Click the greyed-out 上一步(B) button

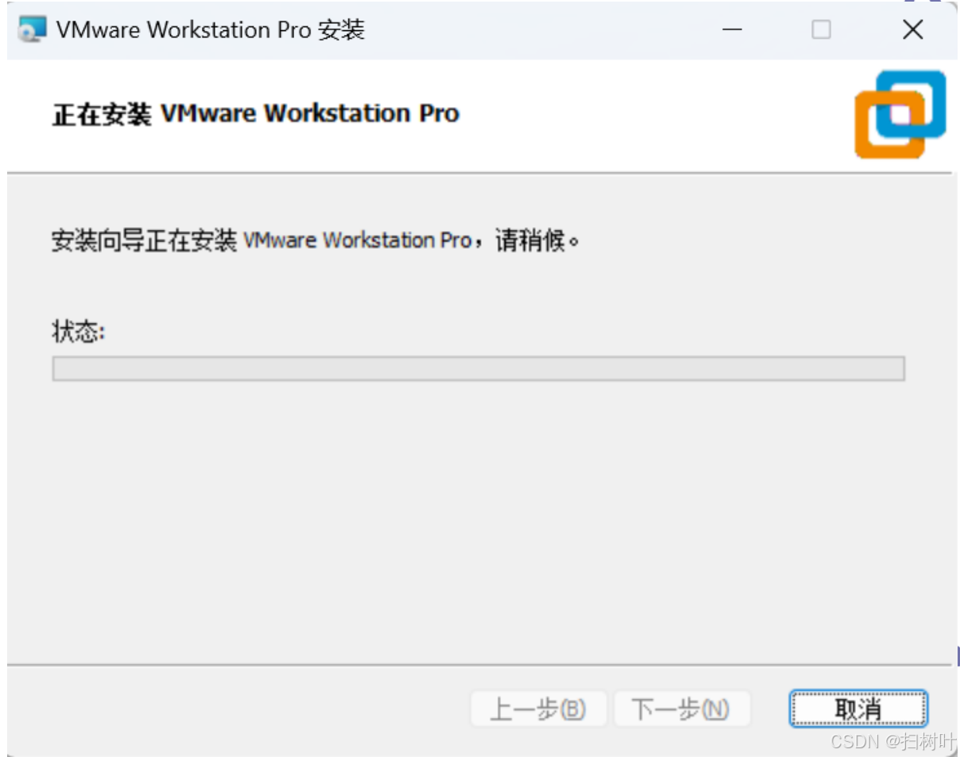[x=539, y=709]
